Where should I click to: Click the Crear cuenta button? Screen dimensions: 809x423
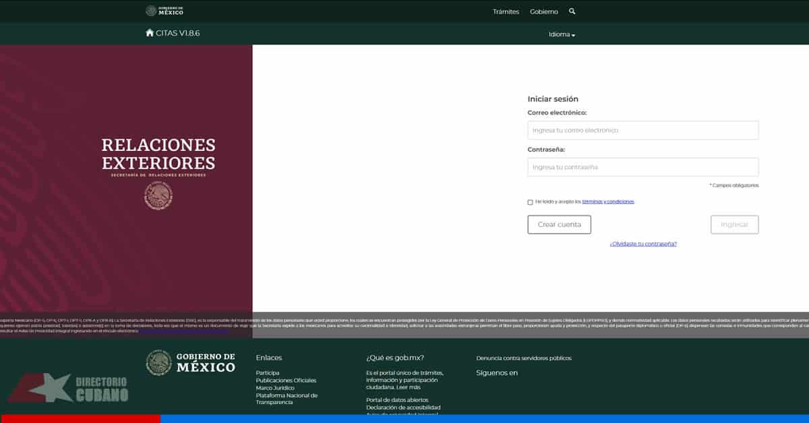coord(560,224)
